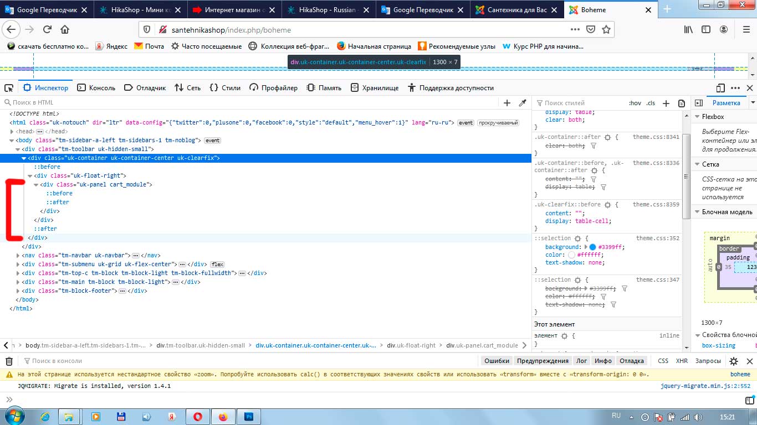Image resolution: width=757 pixels, height=425 pixels.
Task: Open Opera from the Windows taskbar
Action: pos(197,417)
